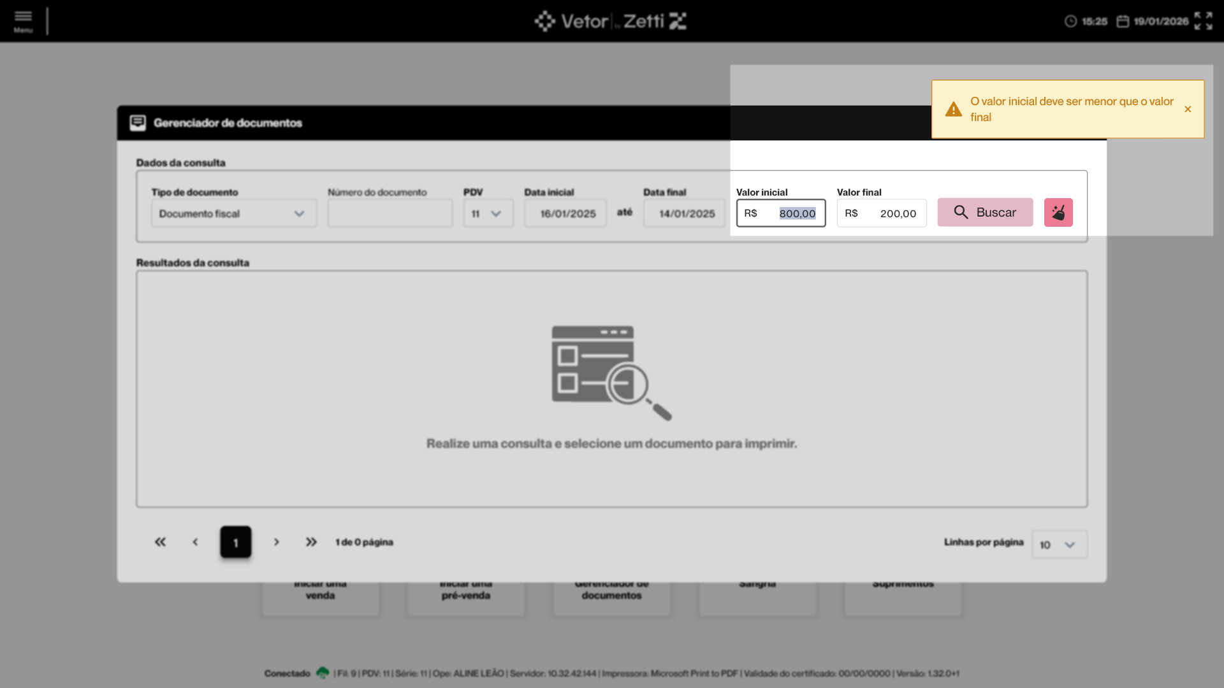Go to next page arrow
1224x688 pixels.
point(276,542)
